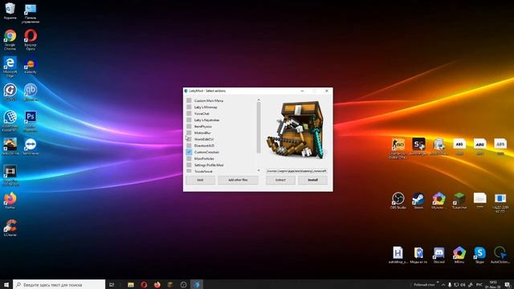This screenshot has width=514, height=289.
Task: Select the Steam desktop icon
Action: (418, 201)
